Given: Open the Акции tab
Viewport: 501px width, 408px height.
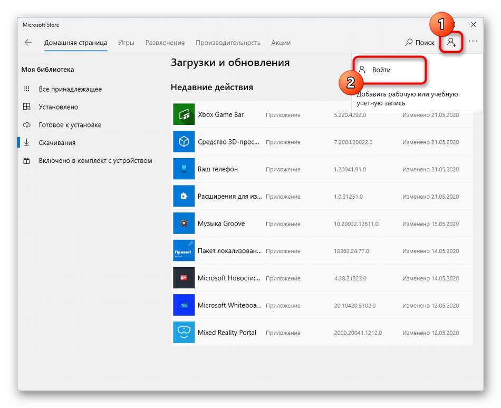Looking at the screenshot, I should click(x=281, y=43).
